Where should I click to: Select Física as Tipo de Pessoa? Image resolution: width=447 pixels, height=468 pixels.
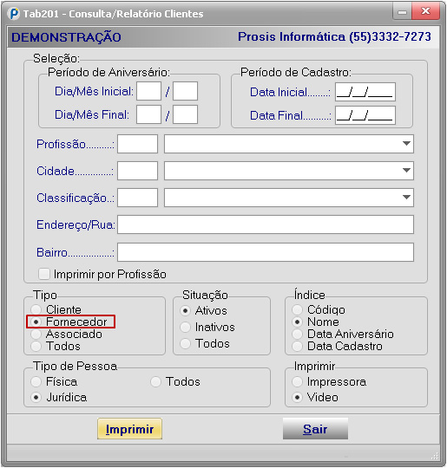tap(36, 381)
